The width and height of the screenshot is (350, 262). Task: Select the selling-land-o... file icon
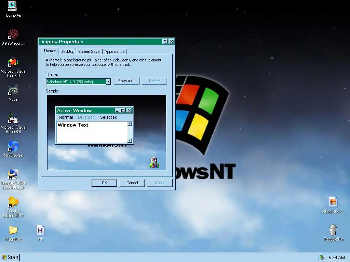tap(333, 205)
